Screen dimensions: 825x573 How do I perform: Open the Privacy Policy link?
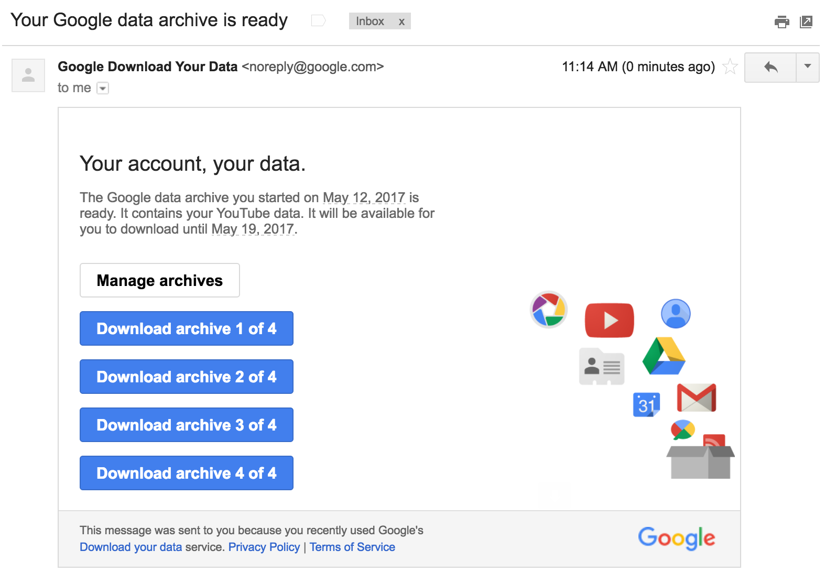(x=264, y=547)
